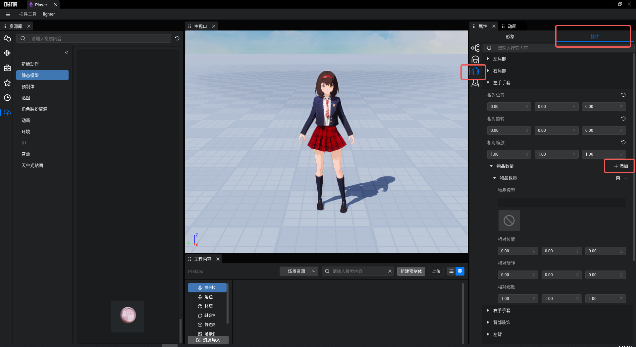Click the 上传 button
The image size is (636, 347).
436,271
